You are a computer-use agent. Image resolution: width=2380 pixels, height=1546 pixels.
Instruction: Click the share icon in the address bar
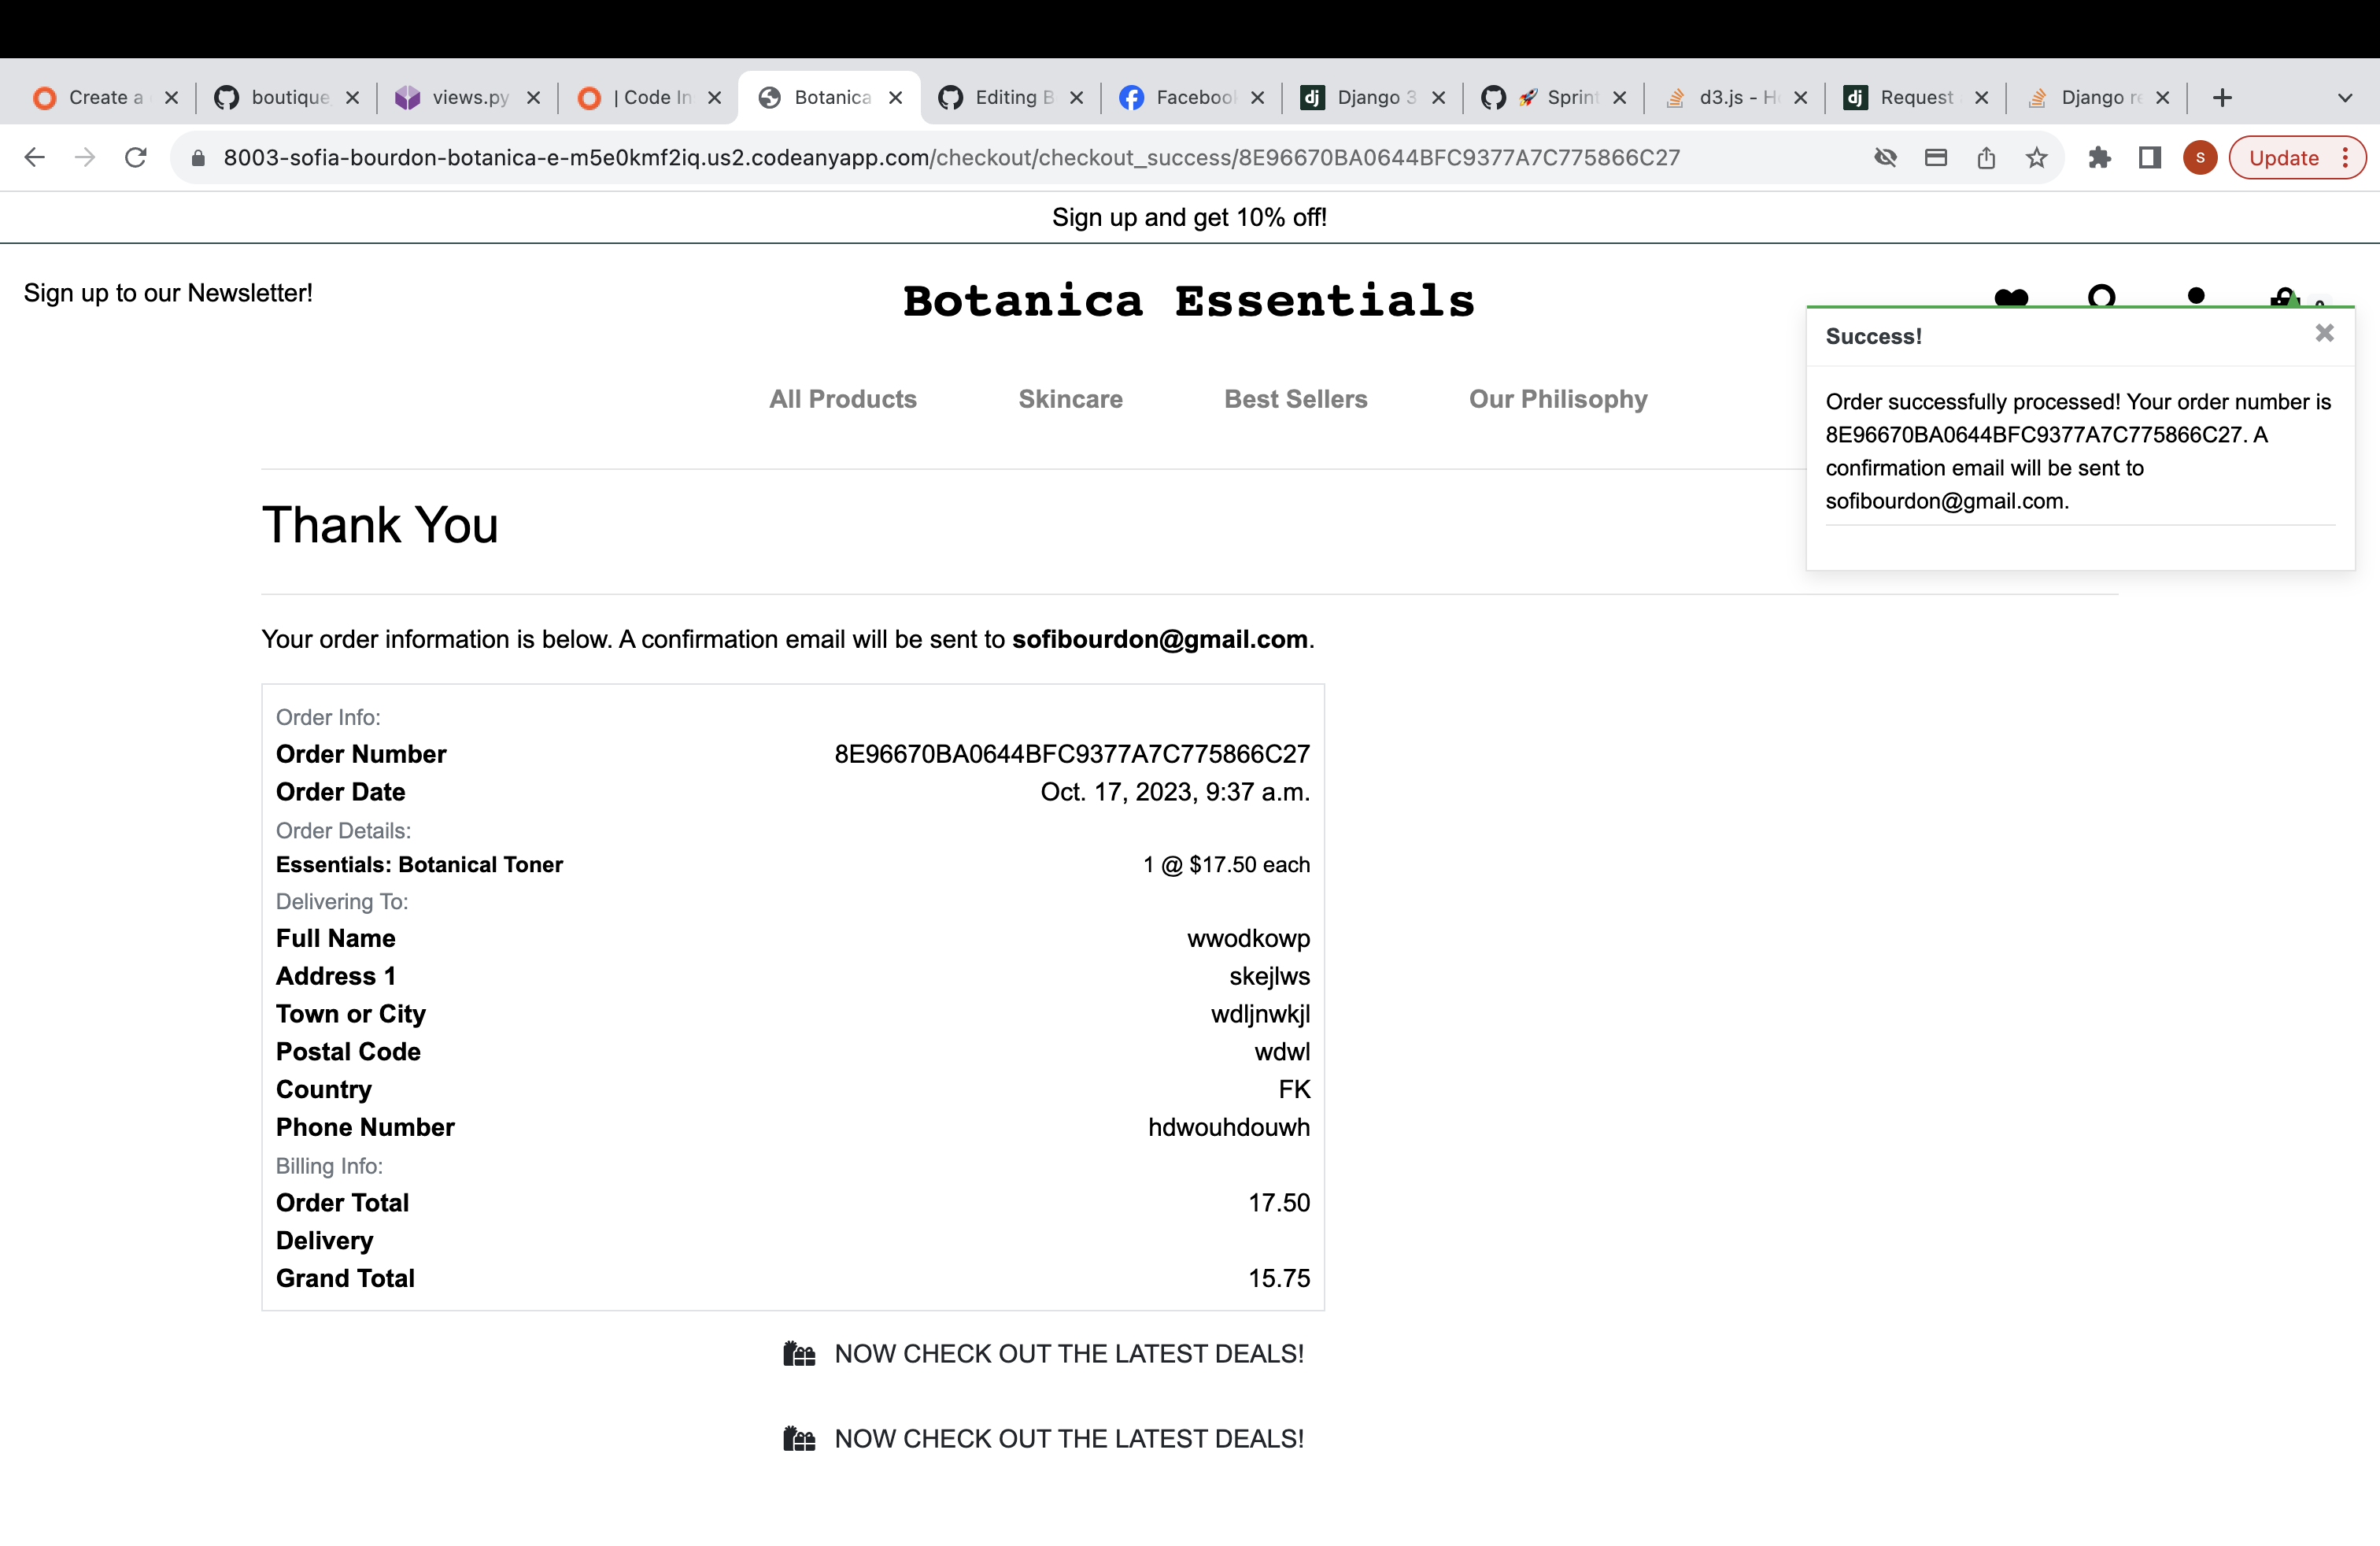pyautogui.click(x=1986, y=157)
